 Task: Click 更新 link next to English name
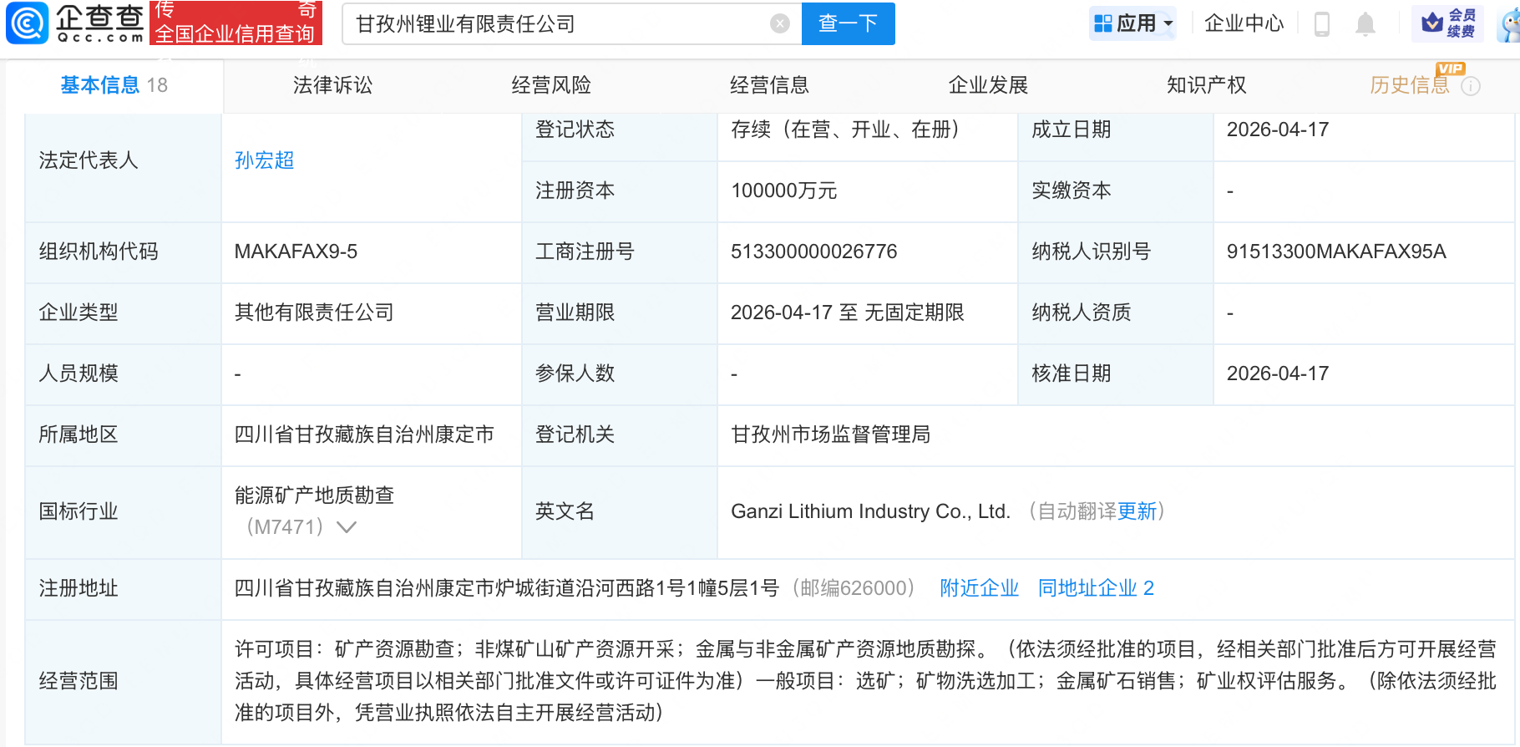tap(1137, 511)
